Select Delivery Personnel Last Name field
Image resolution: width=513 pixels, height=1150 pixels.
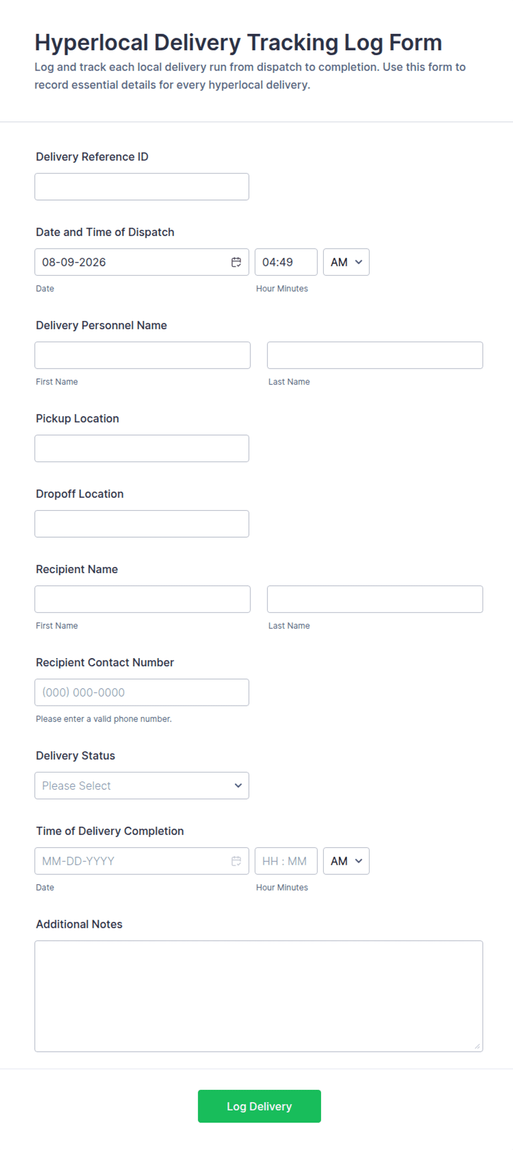coord(375,355)
